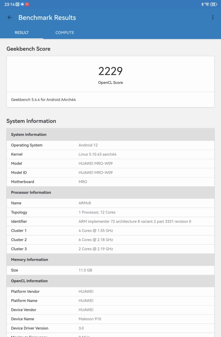Tap the System Information section heading
Viewport: 221px width, 337px height.
point(31,121)
